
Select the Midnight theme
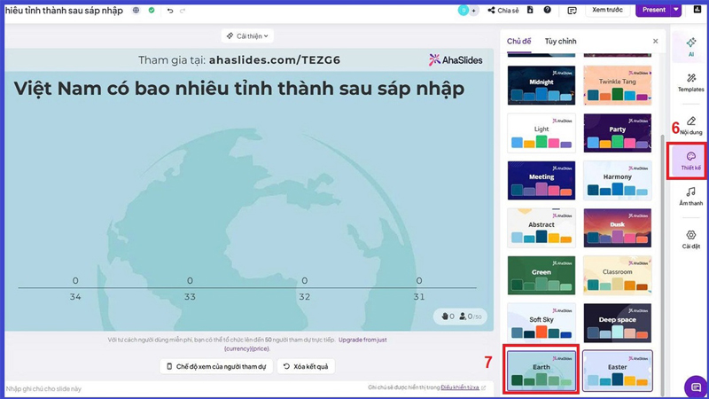(541, 85)
